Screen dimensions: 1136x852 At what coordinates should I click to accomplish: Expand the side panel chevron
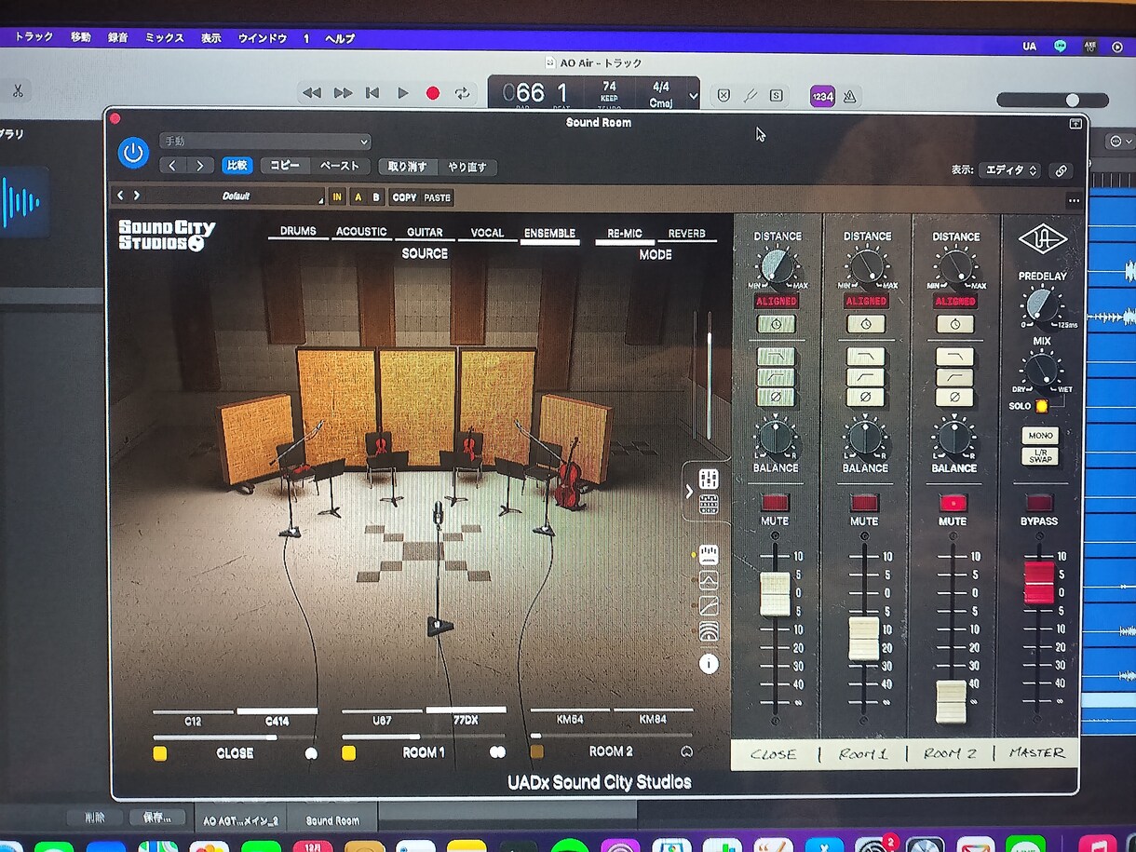coord(690,492)
